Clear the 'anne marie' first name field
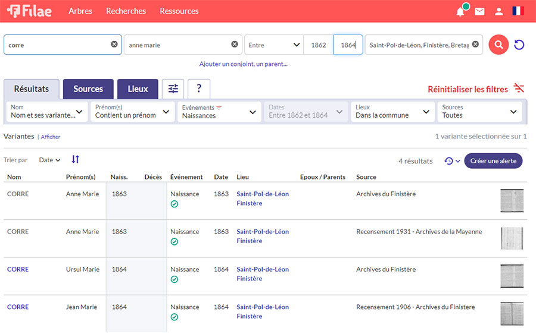 [x=235, y=45]
